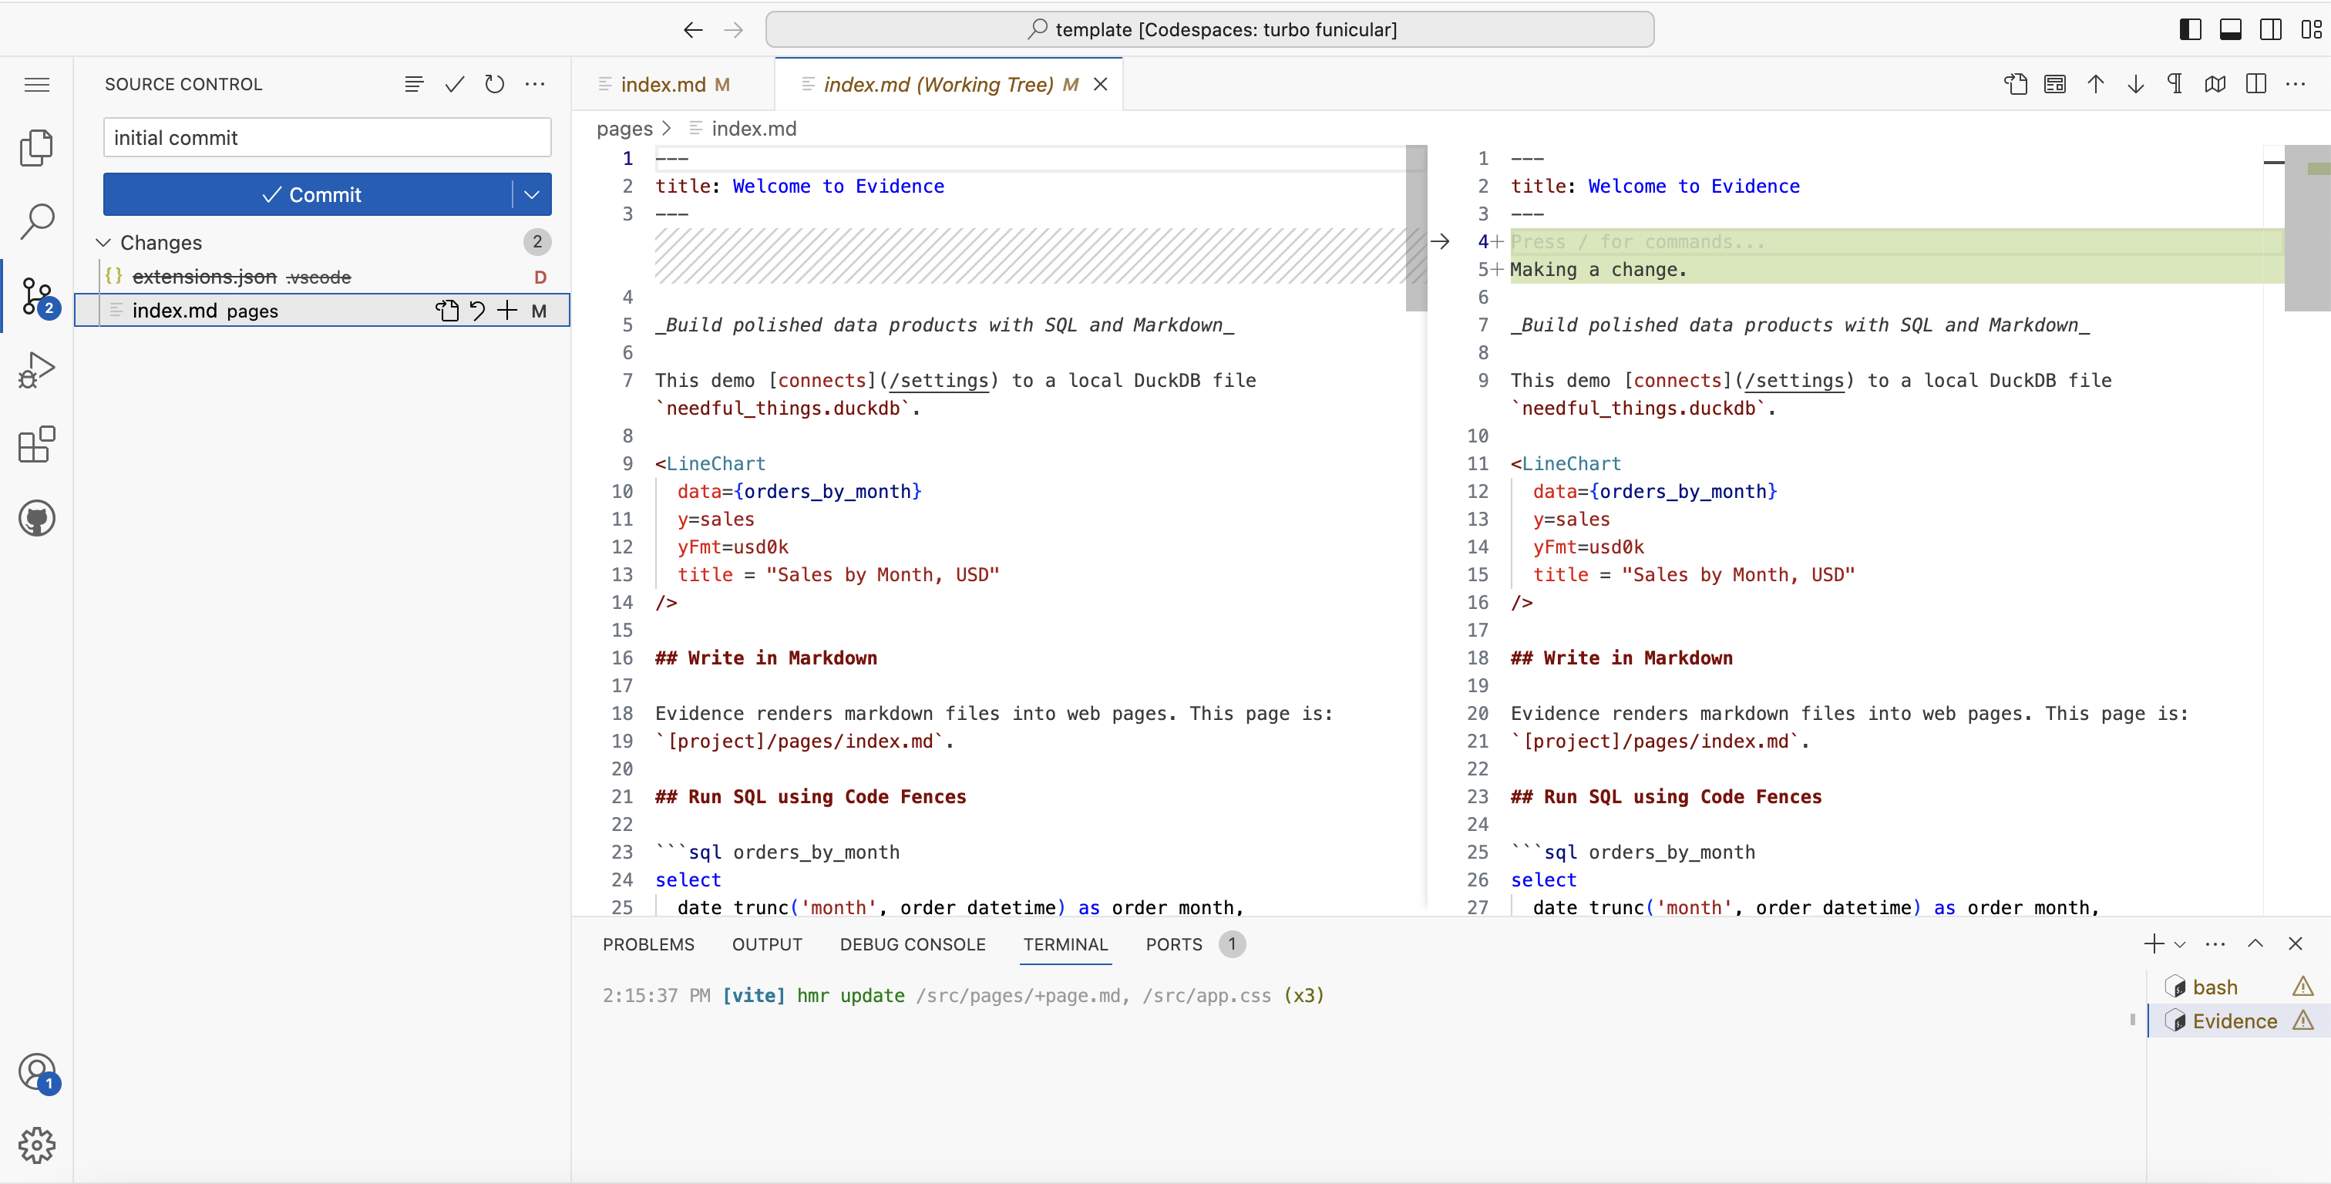The width and height of the screenshot is (2331, 1184).
Task: Open the GitHub view
Action: point(37,519)
